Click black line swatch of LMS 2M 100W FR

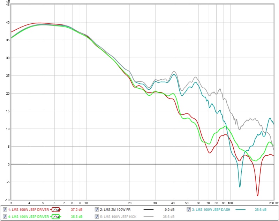tap(149, 209)
